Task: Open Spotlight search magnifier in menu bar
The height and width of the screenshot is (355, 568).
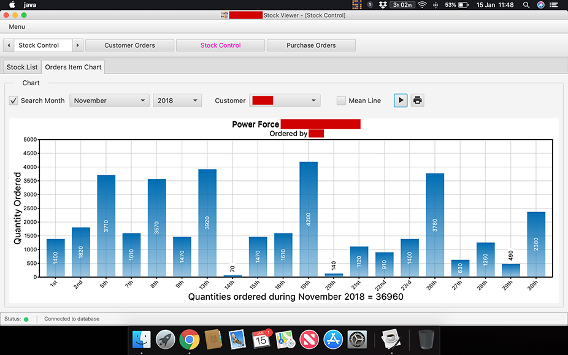Action: coord(526,5)
